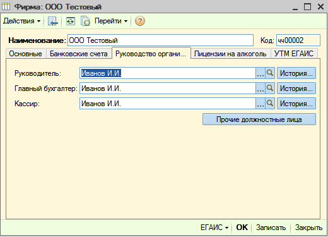
Task: Click ellipsis select button for Кассир
Action: coord(261,104)
